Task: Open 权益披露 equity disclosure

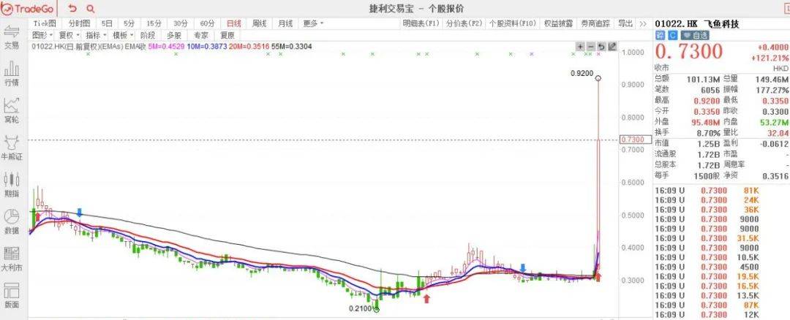Action: coord(558,23)
